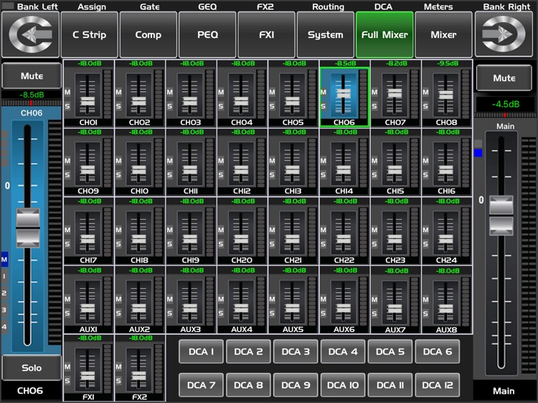
Task: Select the CH16 mini fader strip
Action: pos(446,162)
